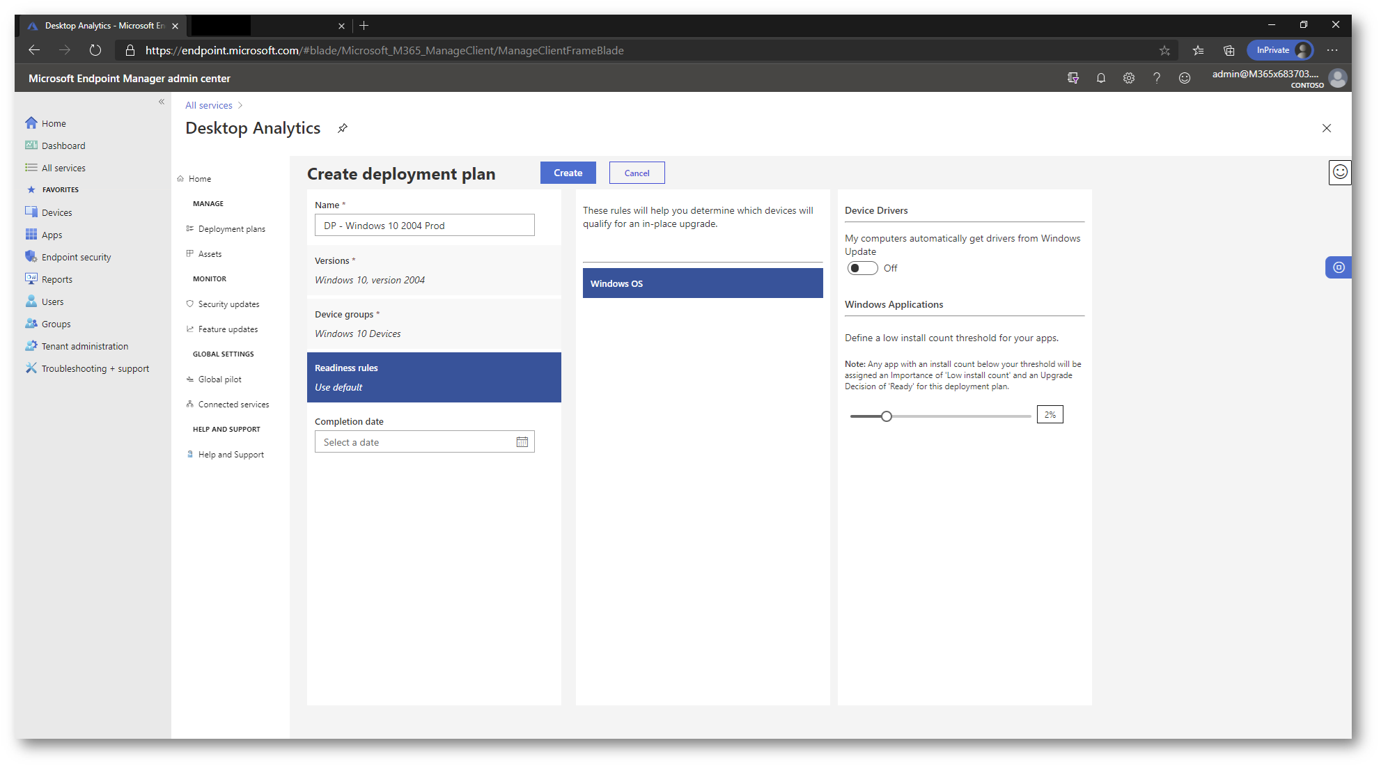Image resolution: width=1381 pixels, height=768 pixels.
Task: Open browser favorites list icon
Action: point(1198,50)
